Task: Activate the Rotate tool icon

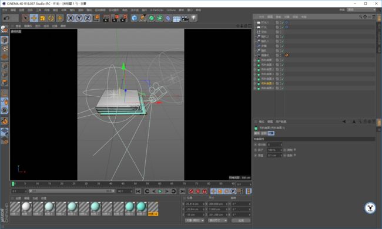Action: tap(51, 18)
